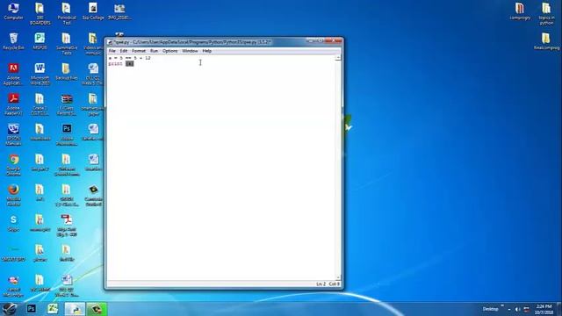562x316 pixels.
Task: Select the Adobe Photoshop desktop shortcut
Action: coord(67,134)
